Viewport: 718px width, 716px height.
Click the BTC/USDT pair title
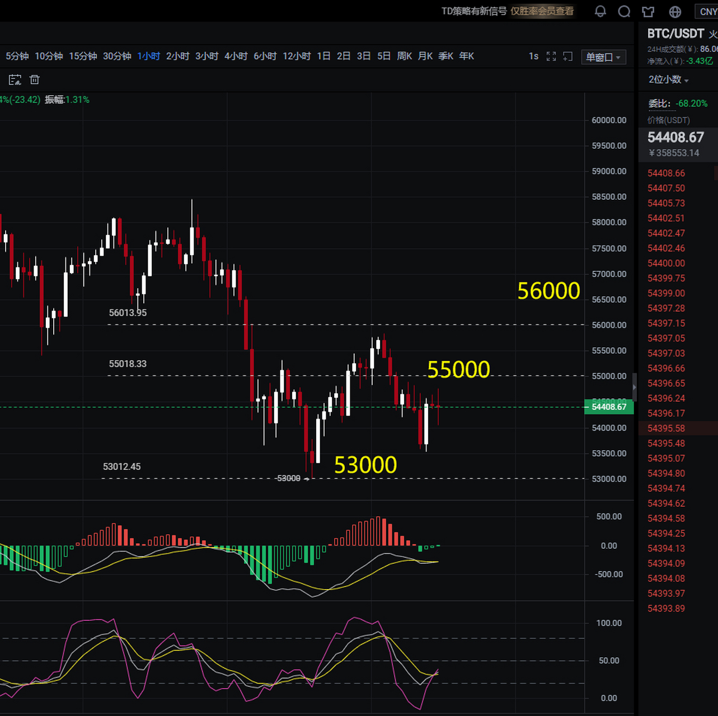(x=675, y=34)
